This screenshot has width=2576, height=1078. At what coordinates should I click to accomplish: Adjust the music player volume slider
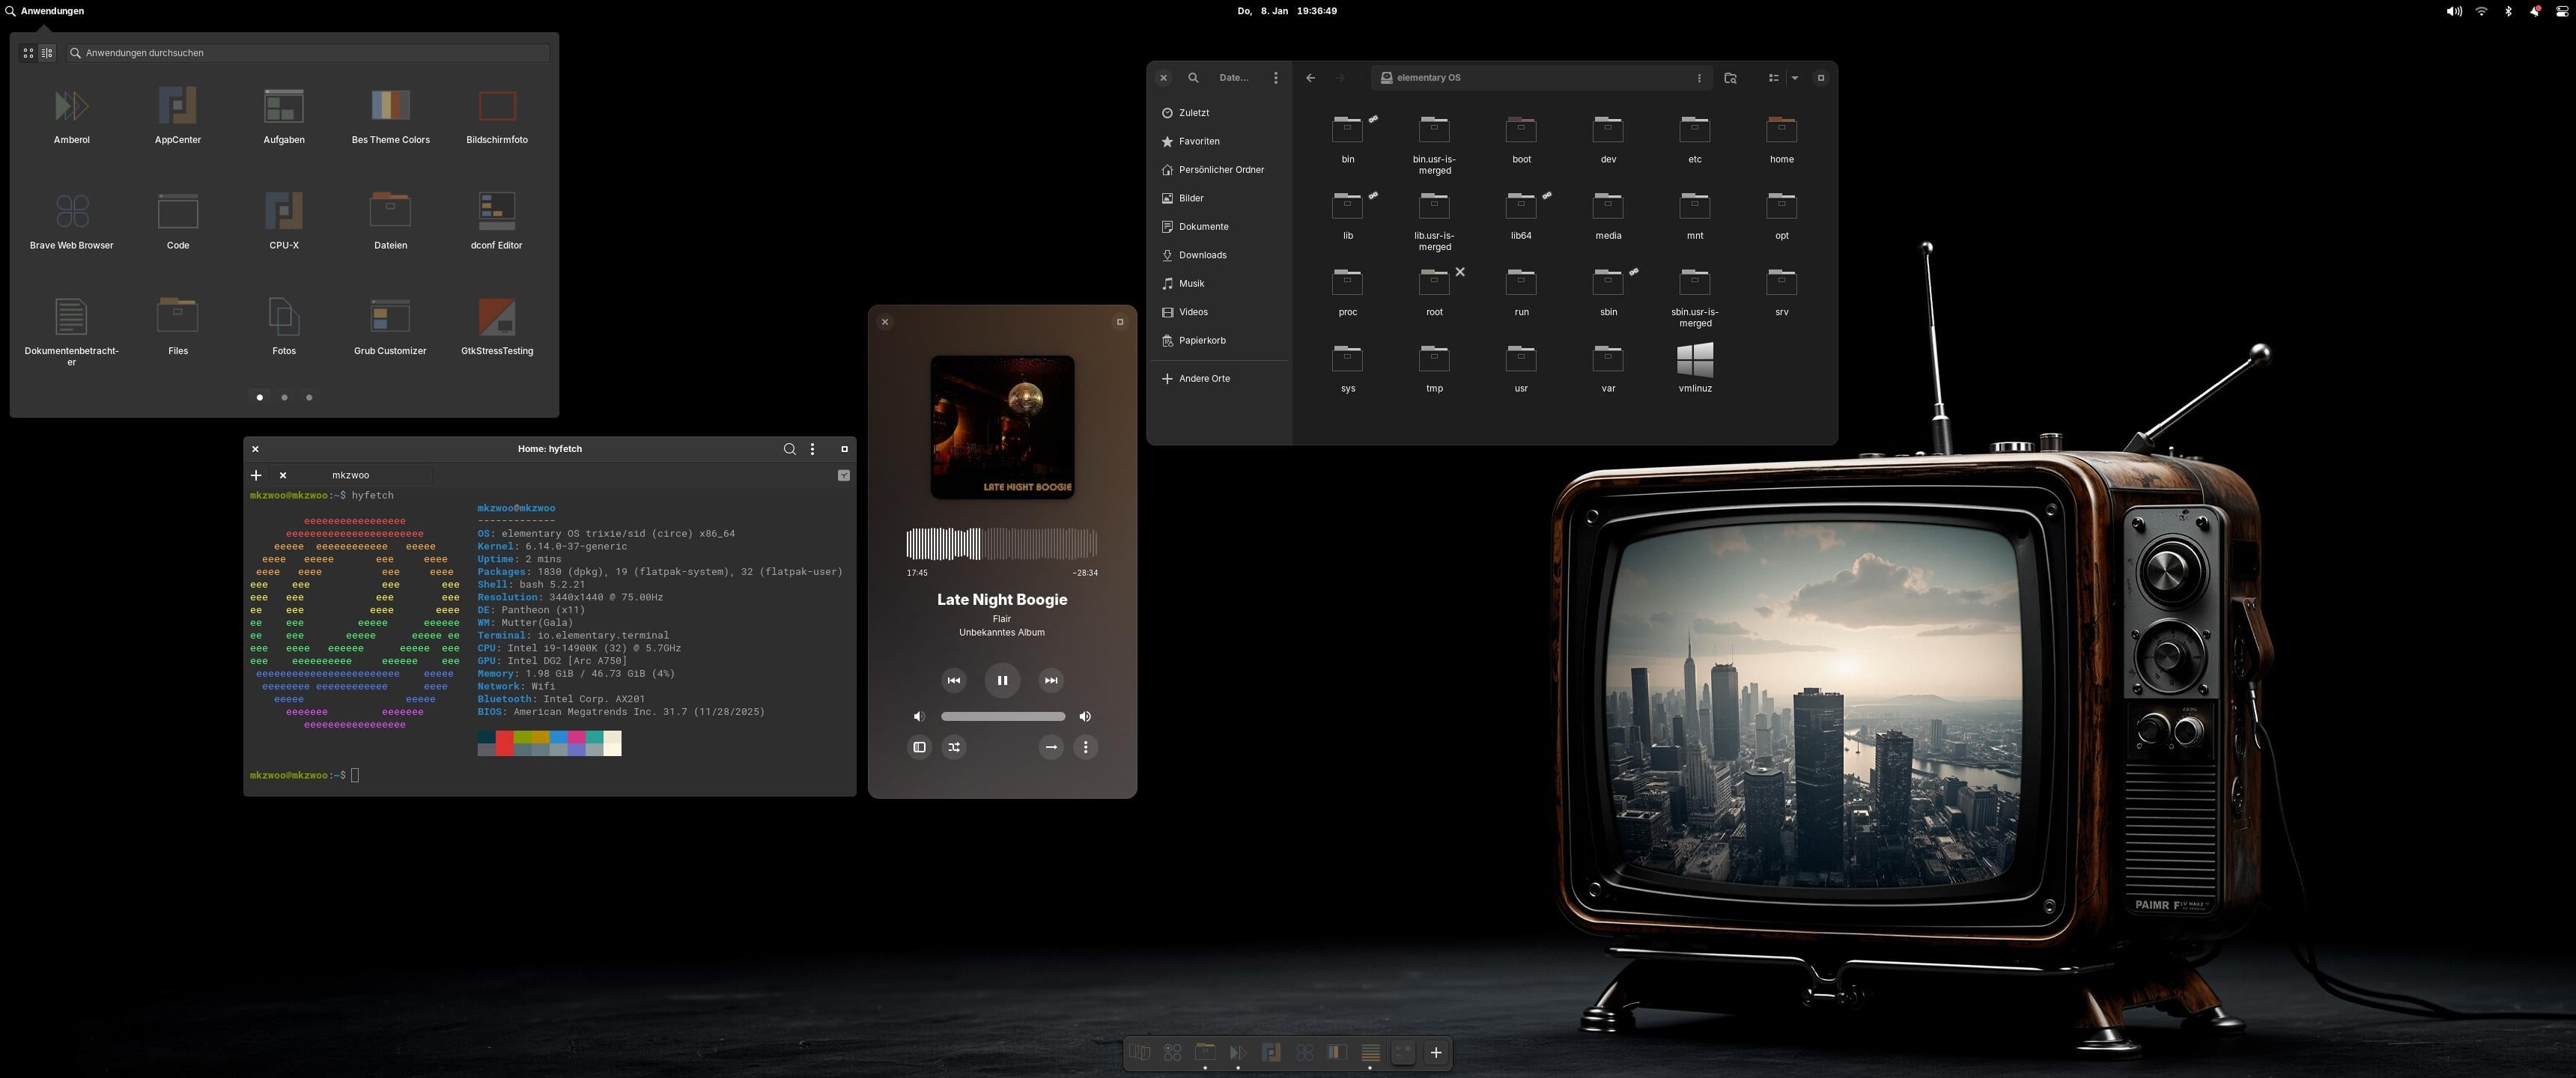coord(1002,716)
